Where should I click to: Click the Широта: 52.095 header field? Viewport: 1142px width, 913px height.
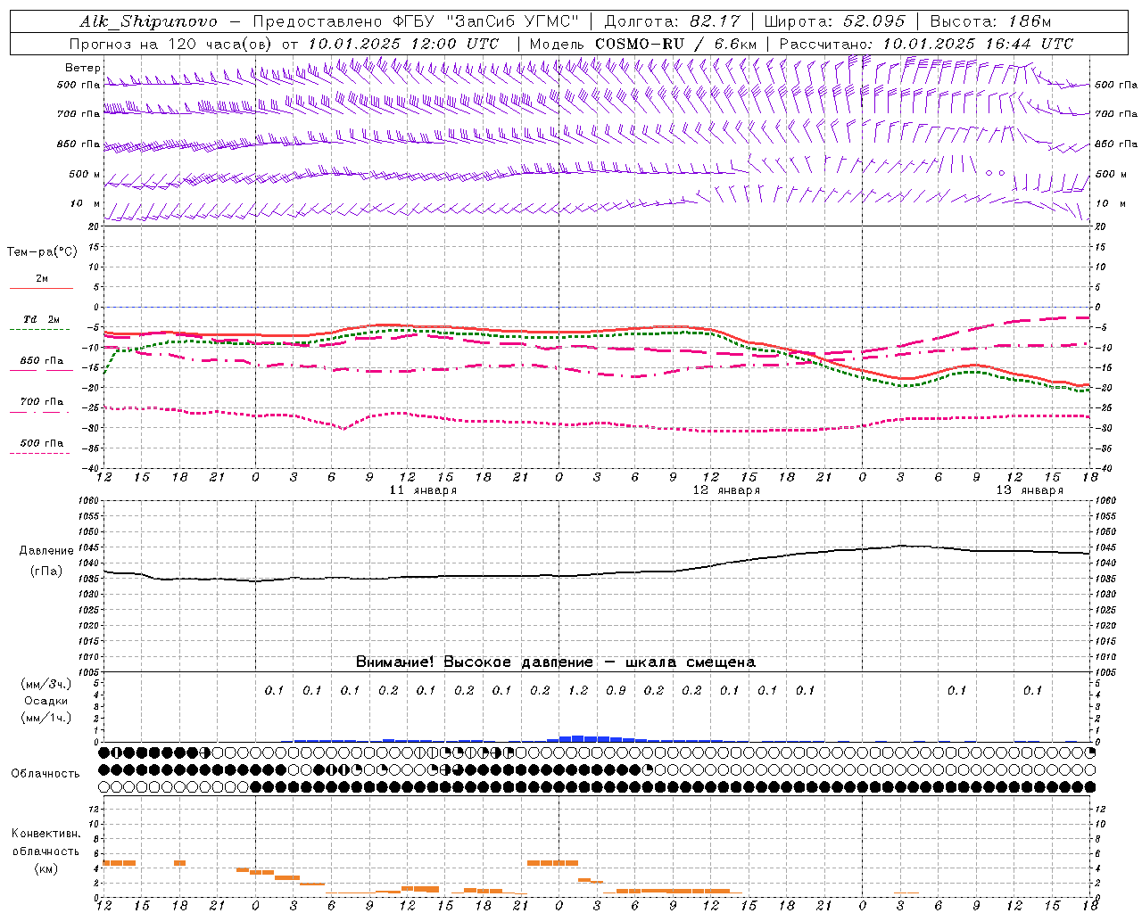click(835, 21)
